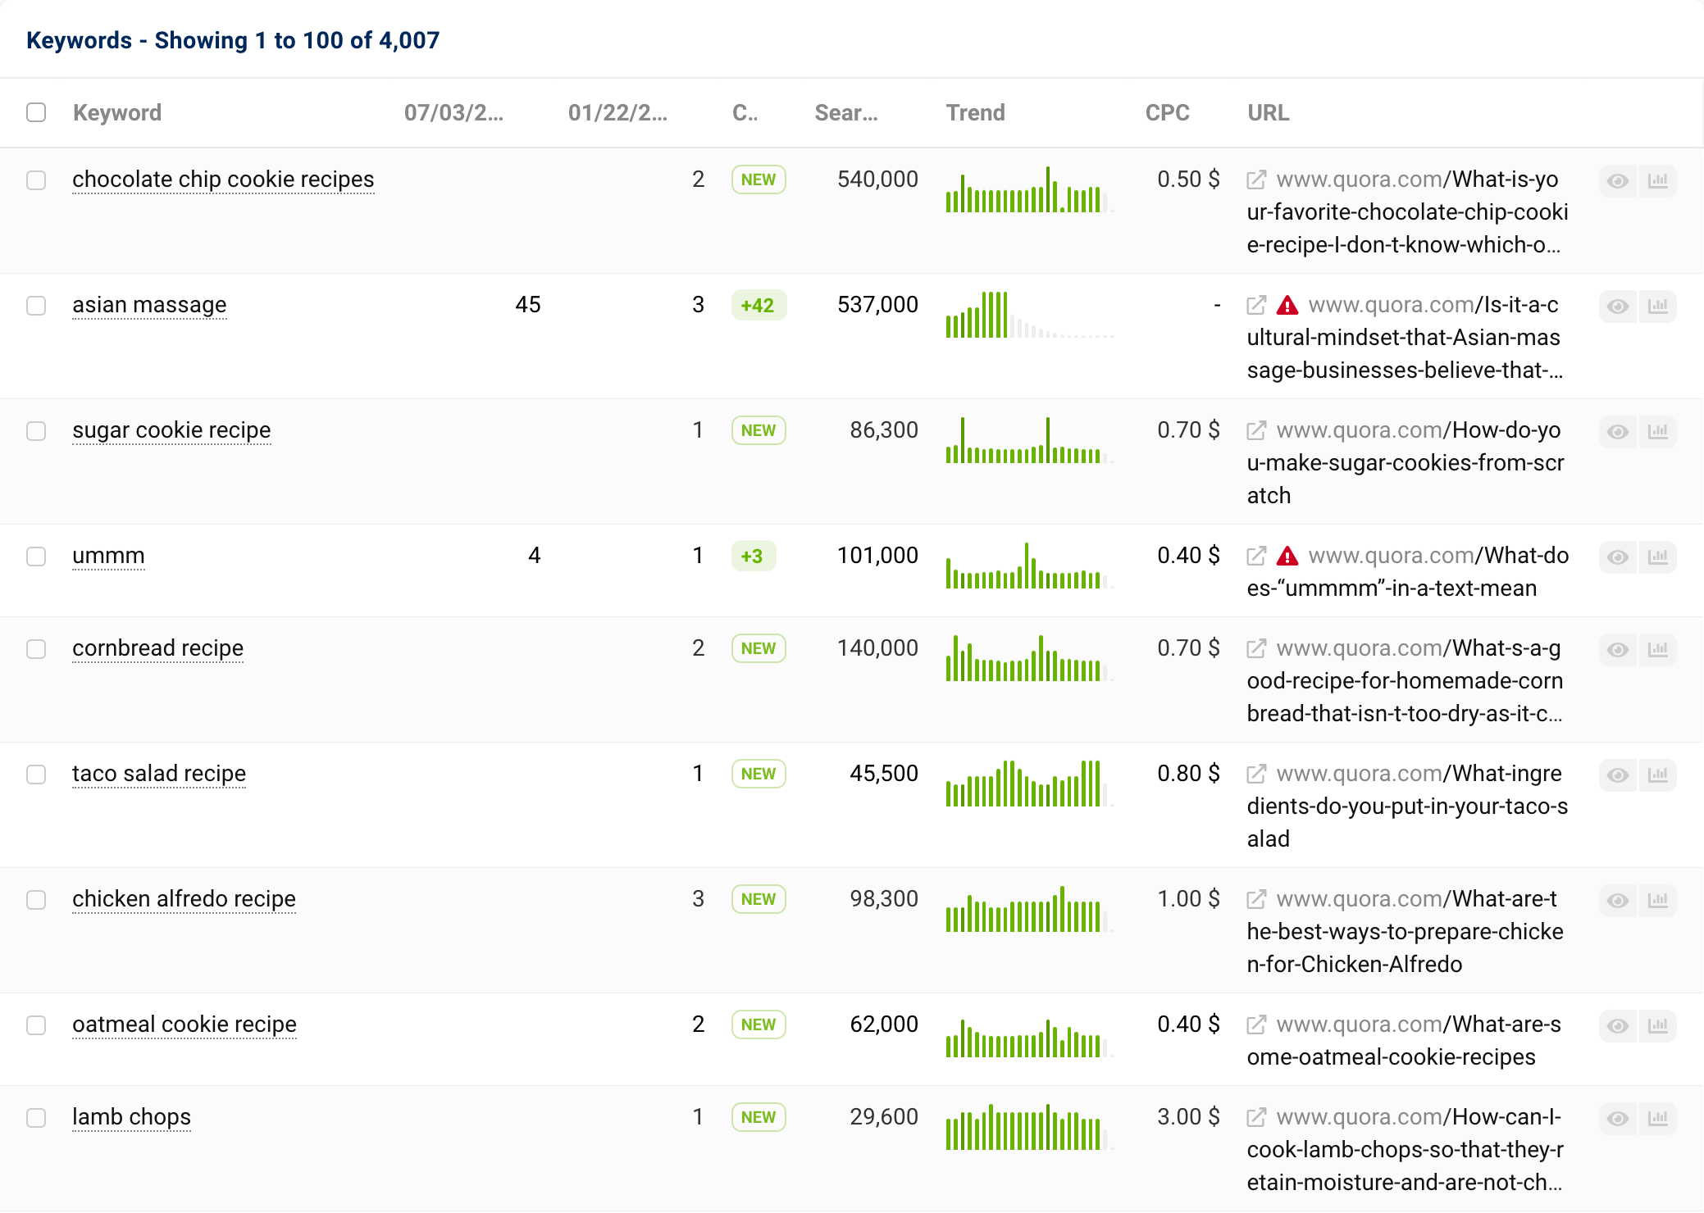Screen dimensions: 1704x1213
Task: Toggle eye icon for chicken alfredo recipe
Action: tap(1618, 900)
